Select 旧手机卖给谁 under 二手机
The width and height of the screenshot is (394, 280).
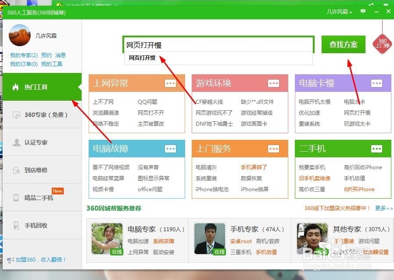click(314, 178)
